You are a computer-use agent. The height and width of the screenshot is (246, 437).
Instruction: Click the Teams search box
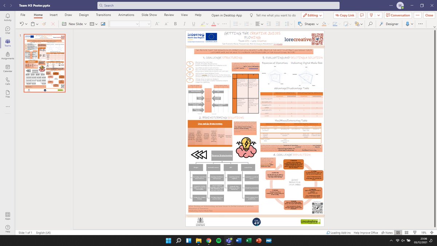(219, 5)
